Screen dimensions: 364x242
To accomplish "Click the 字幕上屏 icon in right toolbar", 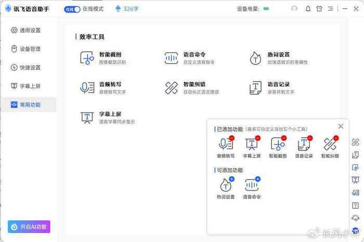I will (x=355, y=180).
